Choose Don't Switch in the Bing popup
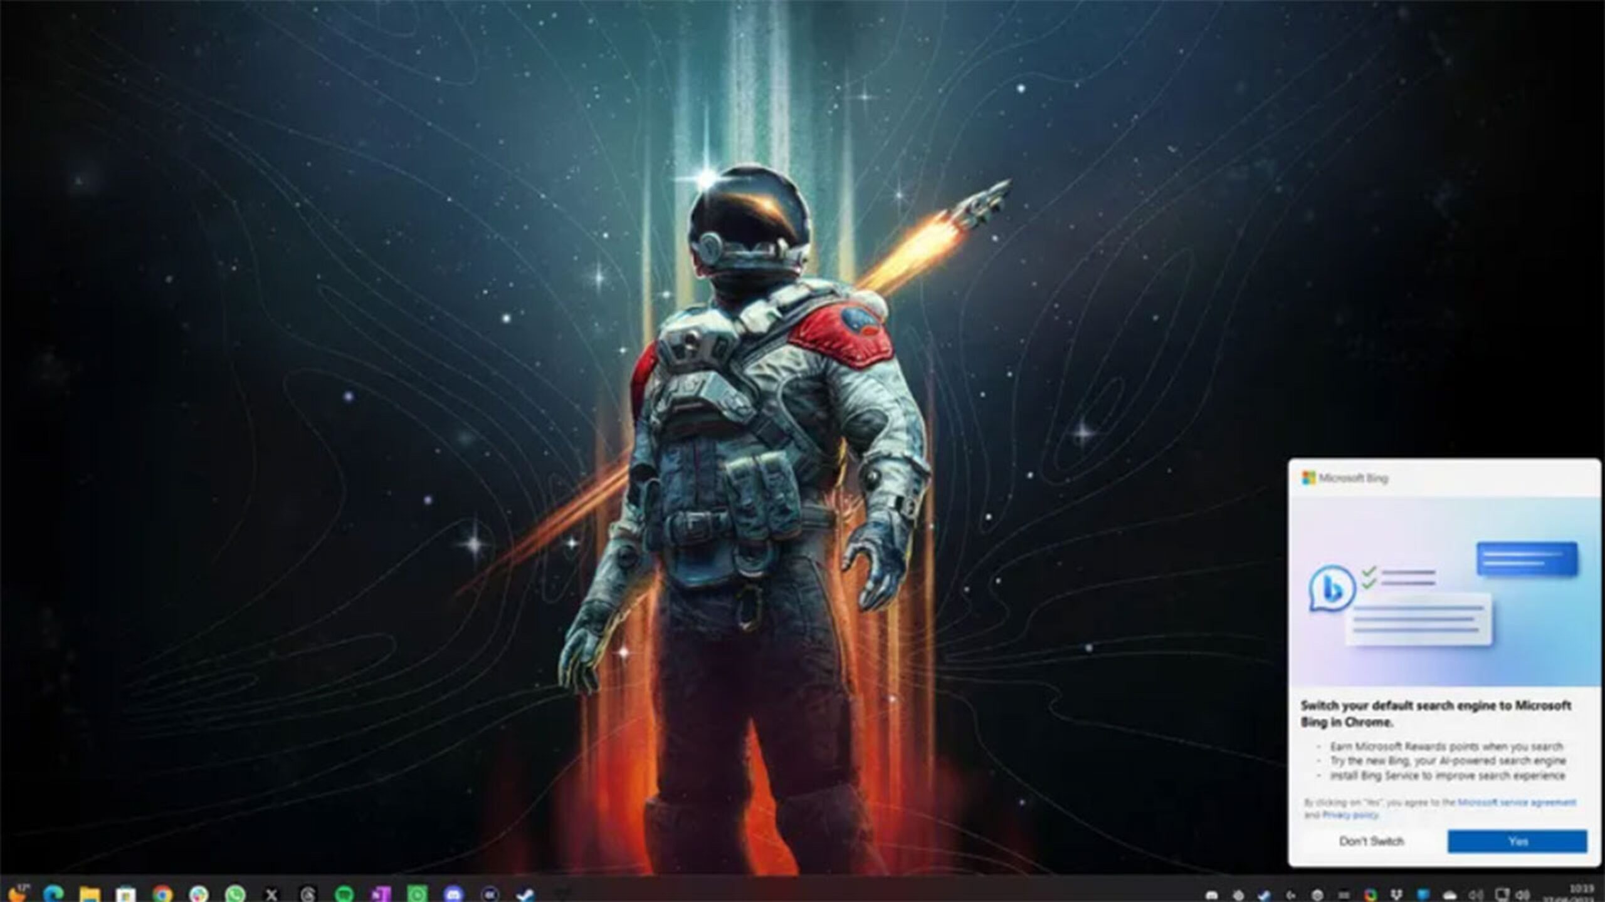Viewport: 1605px width, 902px height. pyautogui.click(x=1371, y=841)
